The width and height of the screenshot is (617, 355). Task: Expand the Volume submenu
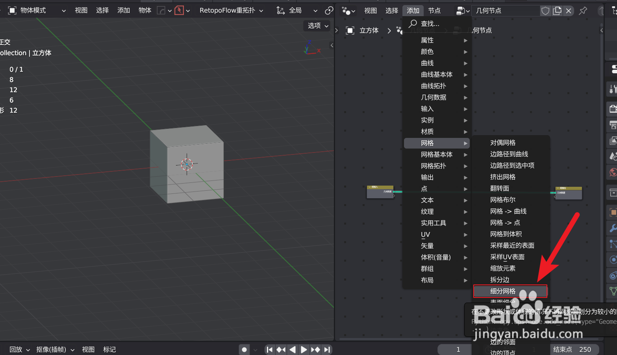coord(437,257)
